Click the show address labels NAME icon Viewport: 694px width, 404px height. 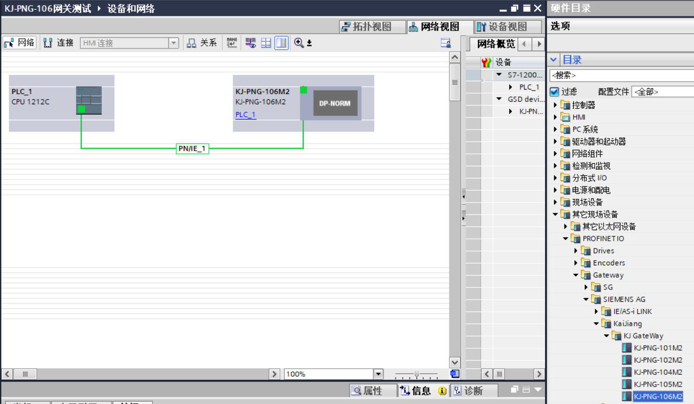(231, 43)
